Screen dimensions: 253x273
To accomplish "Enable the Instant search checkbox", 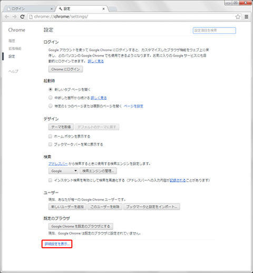I will (50, 180).
